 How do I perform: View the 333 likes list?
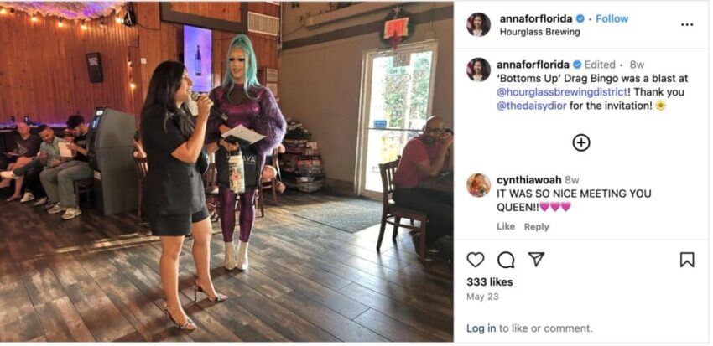click(489, 282)
